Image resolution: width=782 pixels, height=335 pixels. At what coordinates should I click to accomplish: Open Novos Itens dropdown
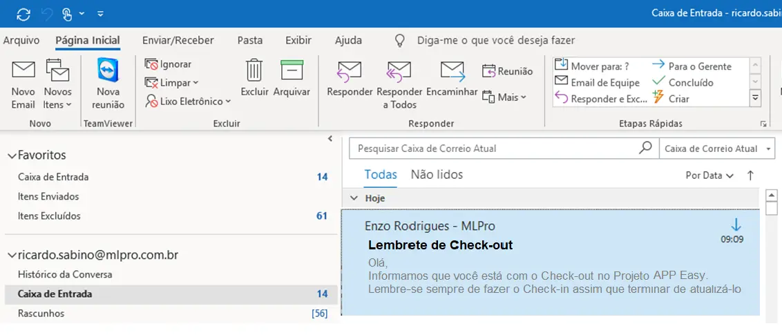(x=58, y=85)
